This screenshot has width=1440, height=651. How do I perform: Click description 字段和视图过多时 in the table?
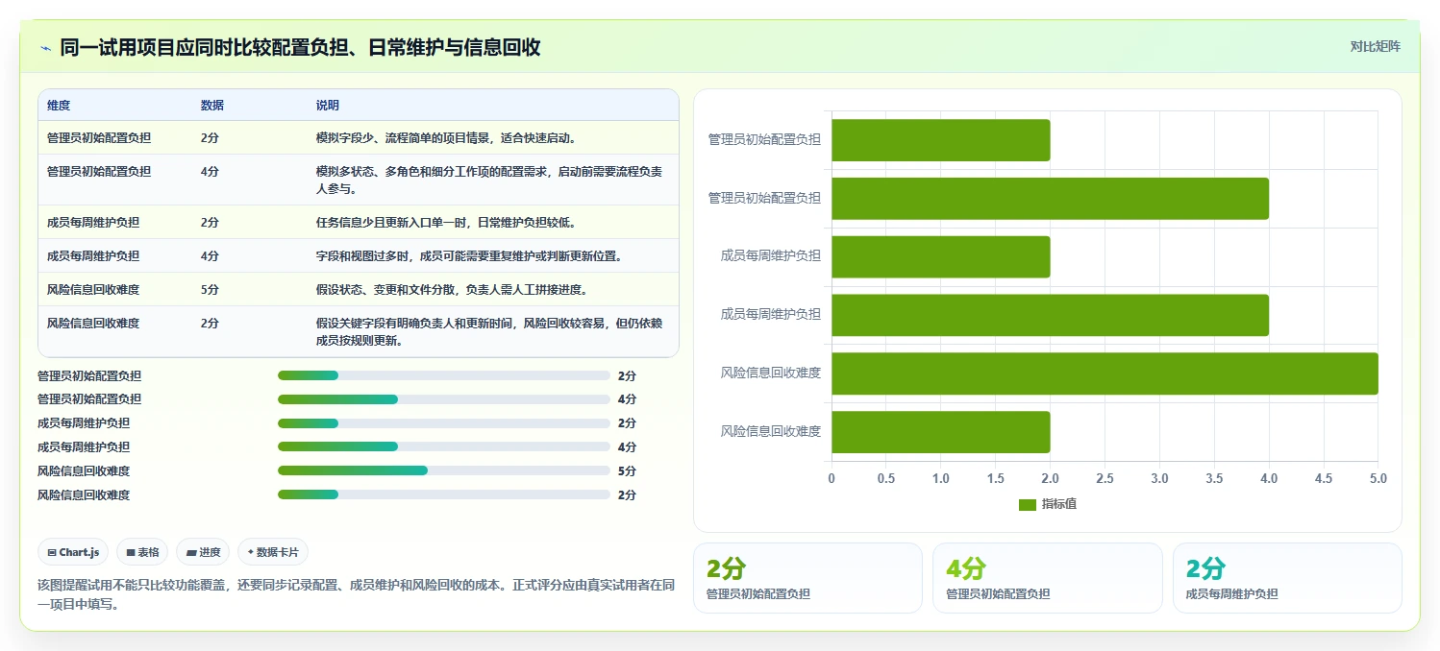coord(469,256)
